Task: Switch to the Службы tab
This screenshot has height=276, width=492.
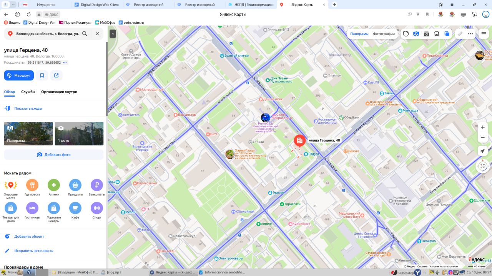Action: (28, 92)
